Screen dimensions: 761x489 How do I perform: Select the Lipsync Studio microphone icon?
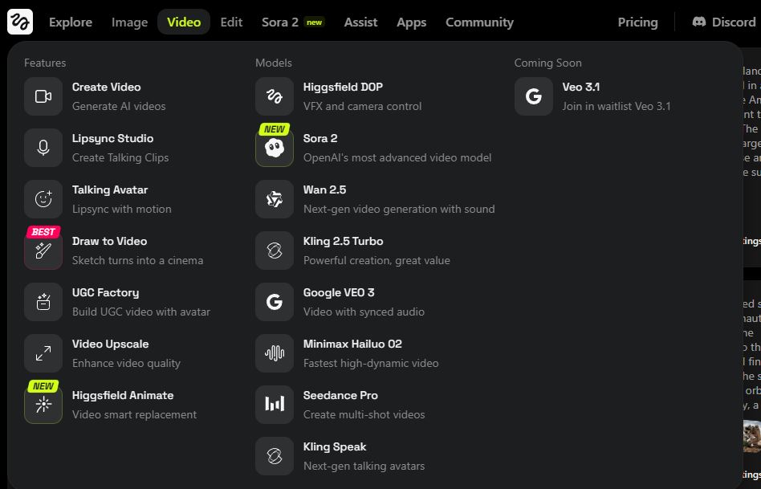(x=43, y=149)
